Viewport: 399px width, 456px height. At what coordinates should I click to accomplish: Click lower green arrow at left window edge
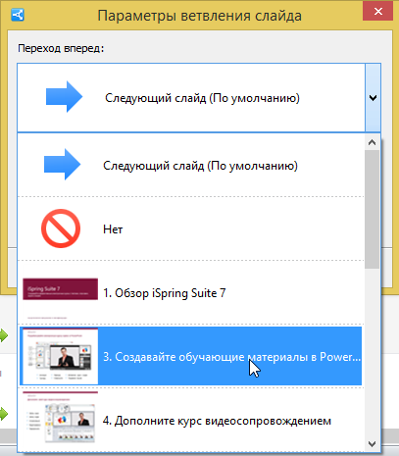4,414
